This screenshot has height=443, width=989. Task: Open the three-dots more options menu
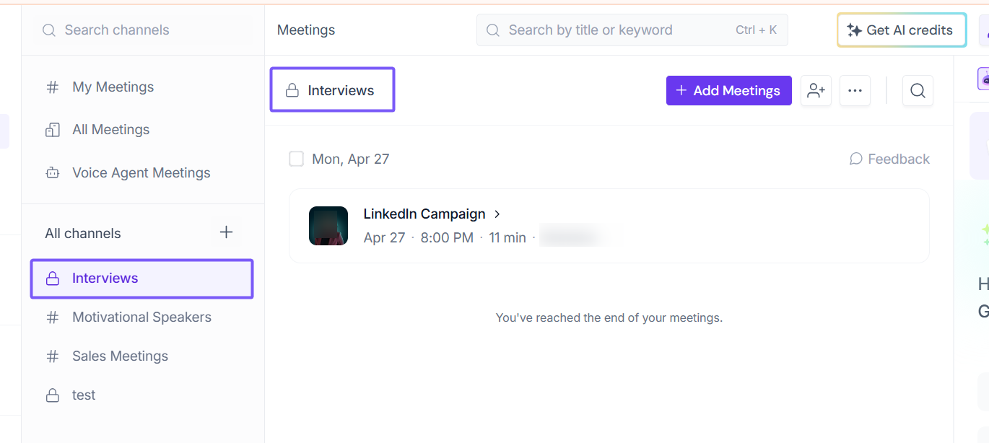(855, 90)
